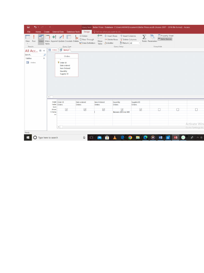Open the Quick Access Toolbar customize arrow
Image resolution: width=204 pixels, height=273 pixels.
[50, 27]
